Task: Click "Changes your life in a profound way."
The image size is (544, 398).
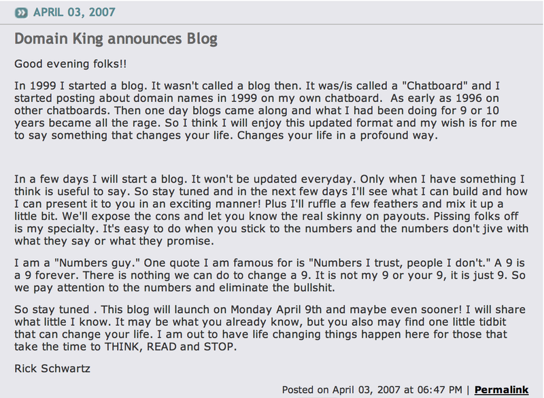Action: 337,135
